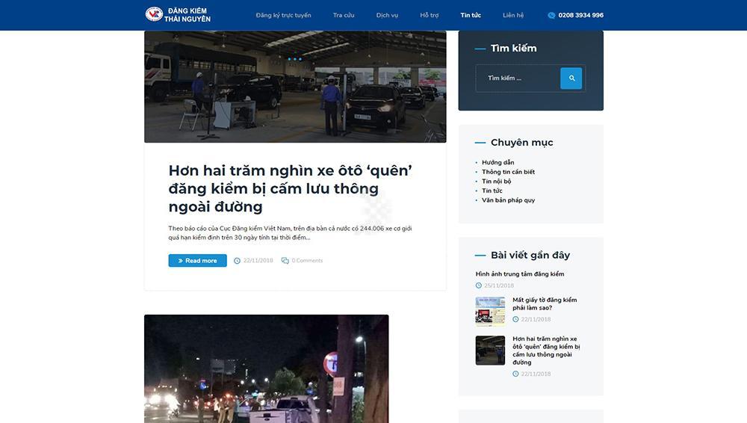Click the Đăng Kiểm Thái Nguyên logo
747x423 pixels.
click(178, 15)
